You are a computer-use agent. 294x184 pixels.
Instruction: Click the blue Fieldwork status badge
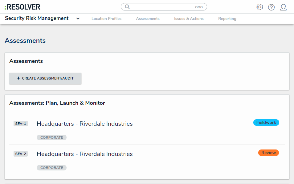(x=266, y=122)
